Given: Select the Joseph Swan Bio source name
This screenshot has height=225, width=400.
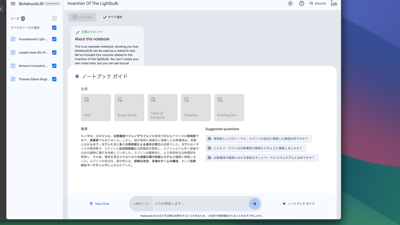Looking at the screenshot, I should pyautogui.click(x=33, y=52).
